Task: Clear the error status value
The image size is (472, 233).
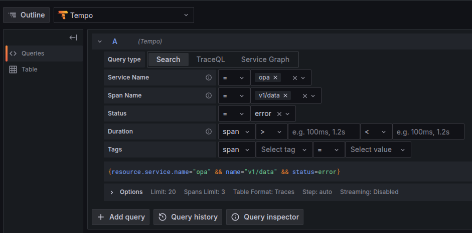Action: click(x=279, y=114)
